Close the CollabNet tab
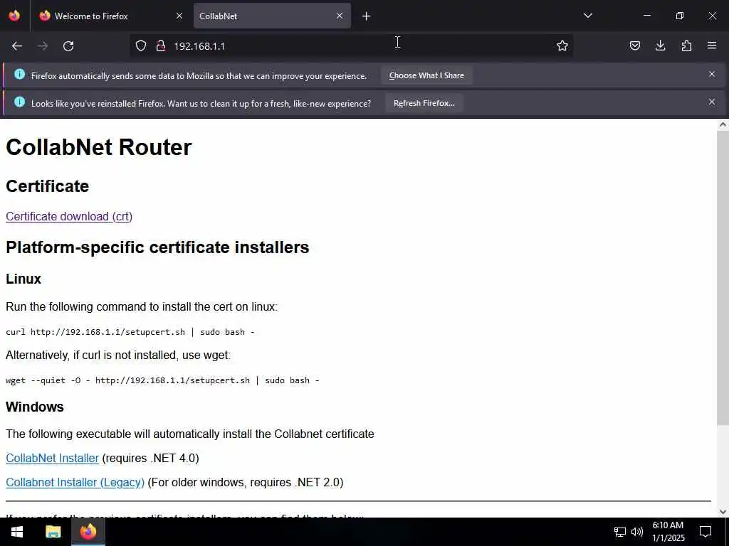729x546 pixels. (340, 16)
